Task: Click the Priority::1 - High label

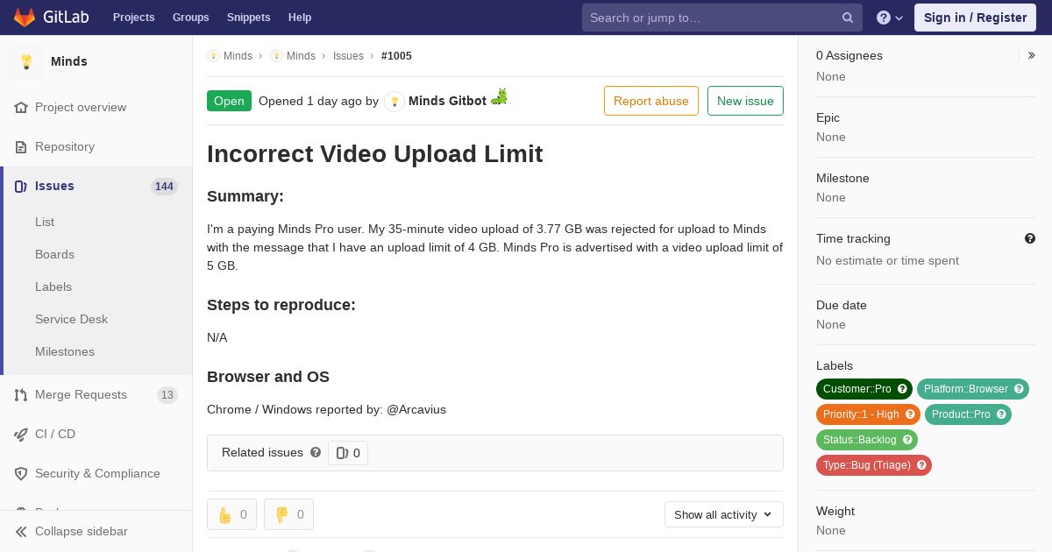Action: (x=861, y=414)
